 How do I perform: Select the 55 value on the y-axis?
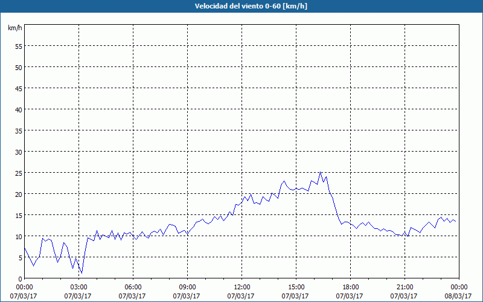coord(19,47)
